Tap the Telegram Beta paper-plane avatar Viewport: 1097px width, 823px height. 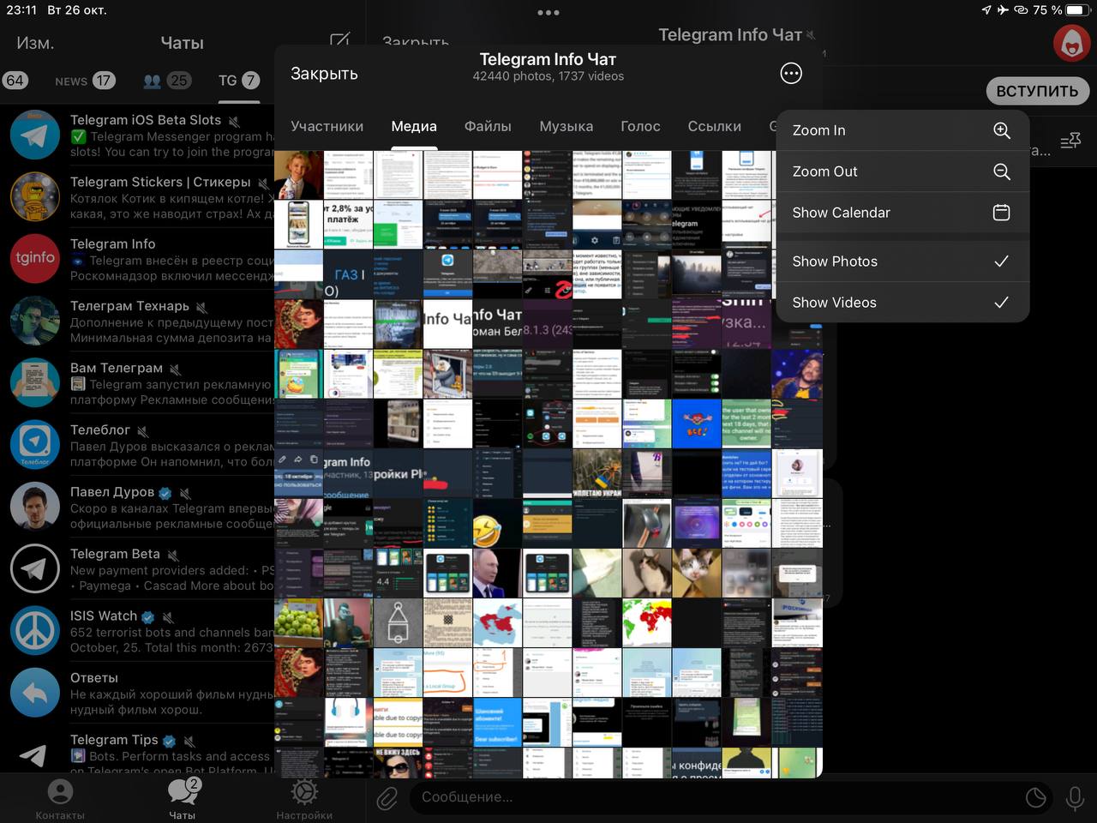click(x=35, y=568)
